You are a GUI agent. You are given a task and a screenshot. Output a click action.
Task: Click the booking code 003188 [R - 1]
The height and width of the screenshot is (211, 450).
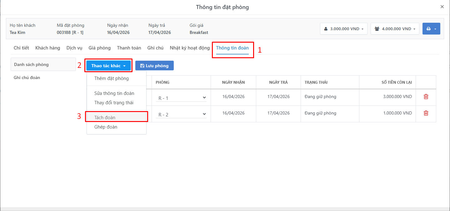point(70,32)
